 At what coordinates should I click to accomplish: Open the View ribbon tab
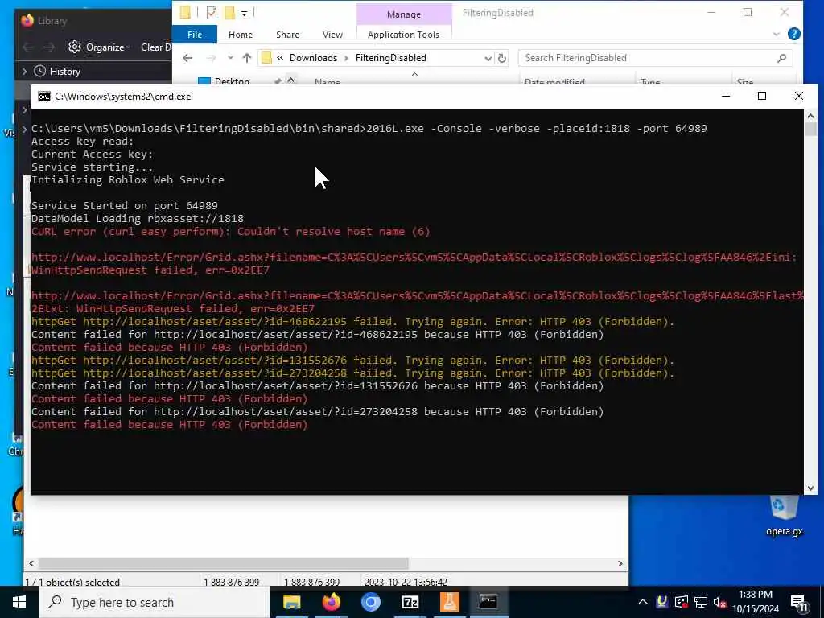click(x=332, y=34)
